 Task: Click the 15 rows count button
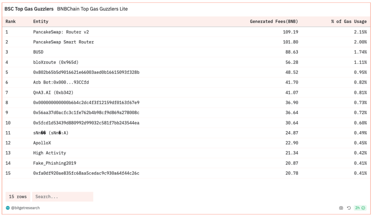pyautogui.click(x=18, y=197)
